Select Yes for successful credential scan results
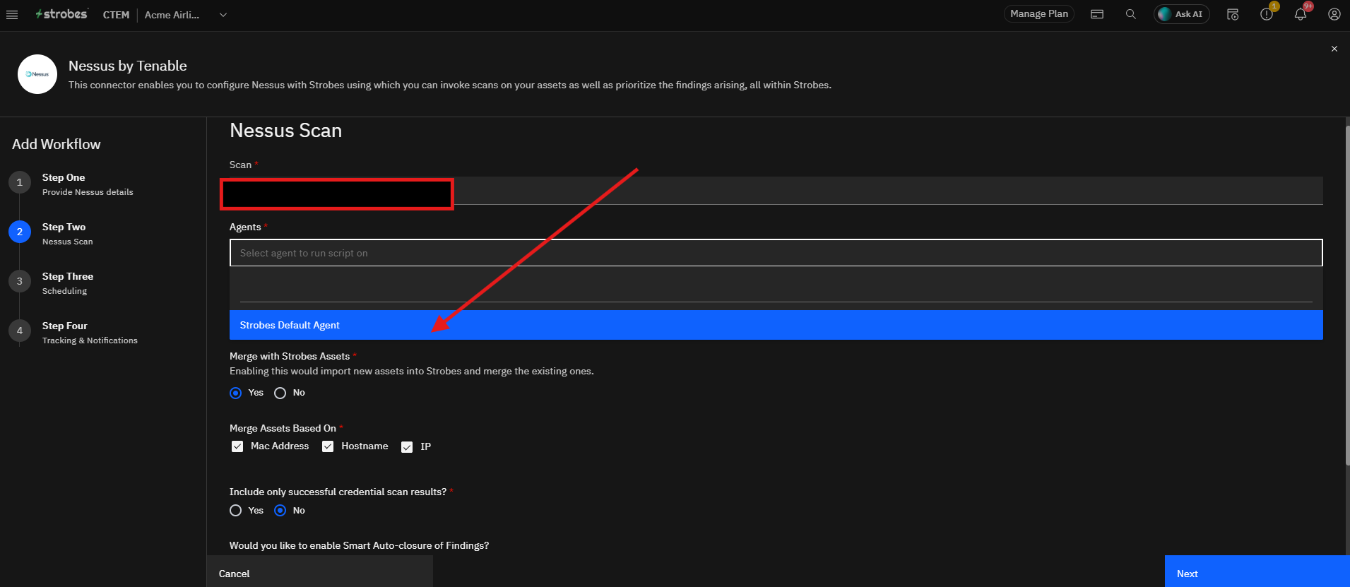The image size is (1350, 587). [x=236, y=511]
